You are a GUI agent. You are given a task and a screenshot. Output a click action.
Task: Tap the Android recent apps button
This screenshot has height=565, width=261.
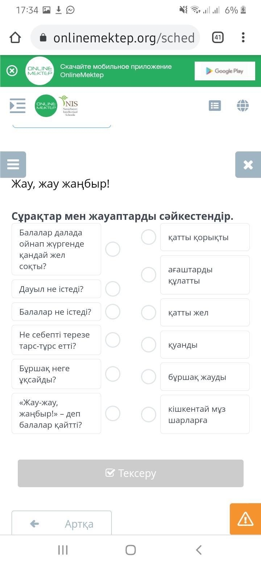coord(63,550)
